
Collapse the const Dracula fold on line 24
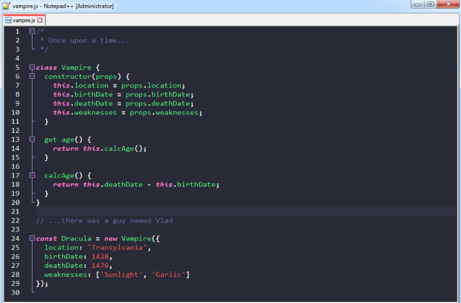click(x=32, y=238)
